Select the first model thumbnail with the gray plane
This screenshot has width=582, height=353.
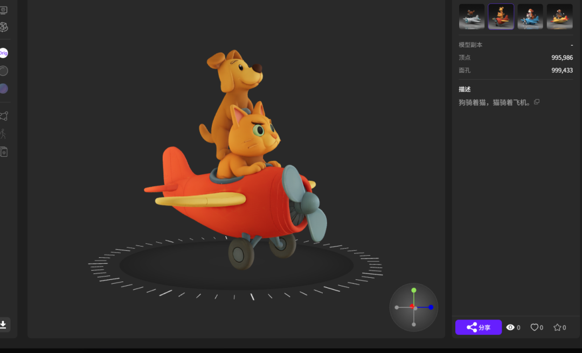click(472, 17)
